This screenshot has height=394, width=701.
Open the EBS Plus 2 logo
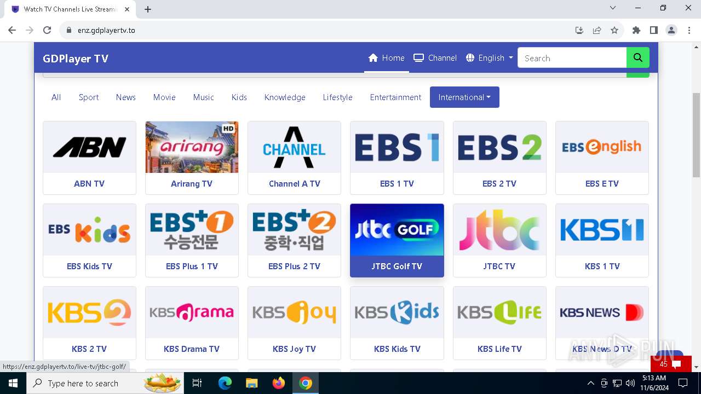pyautogui.click(x=294, y=230)
